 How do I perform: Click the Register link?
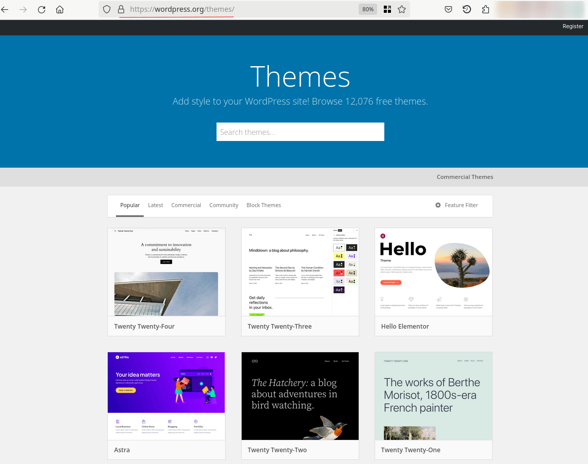tap(573, 26)
